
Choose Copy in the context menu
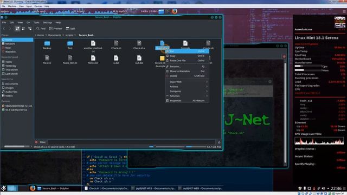point(187,56)
